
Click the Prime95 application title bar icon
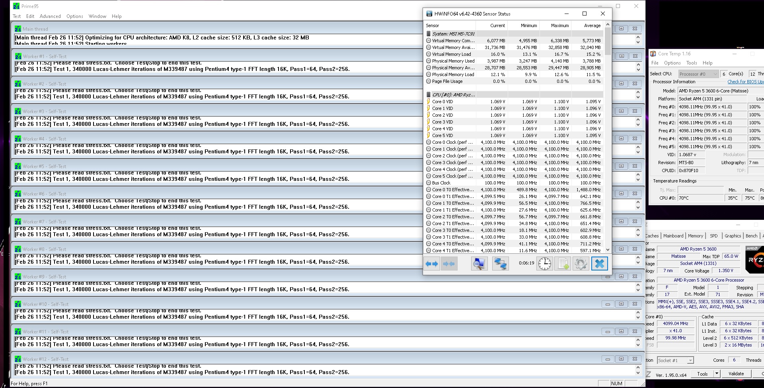16,6
